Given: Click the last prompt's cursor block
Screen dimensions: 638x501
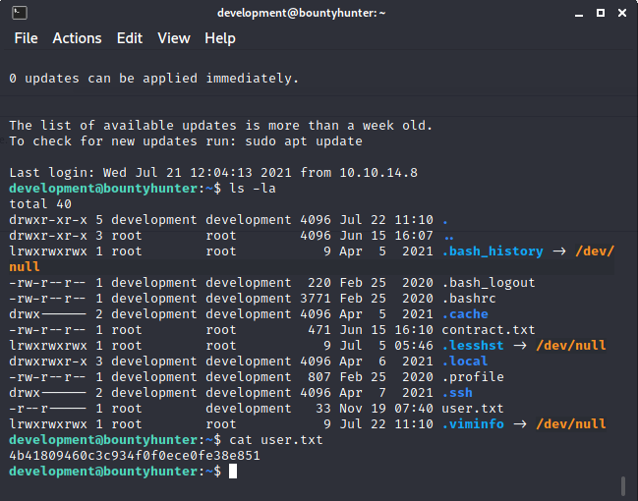Looking at the screenshot, I should (x=233, y=472).
